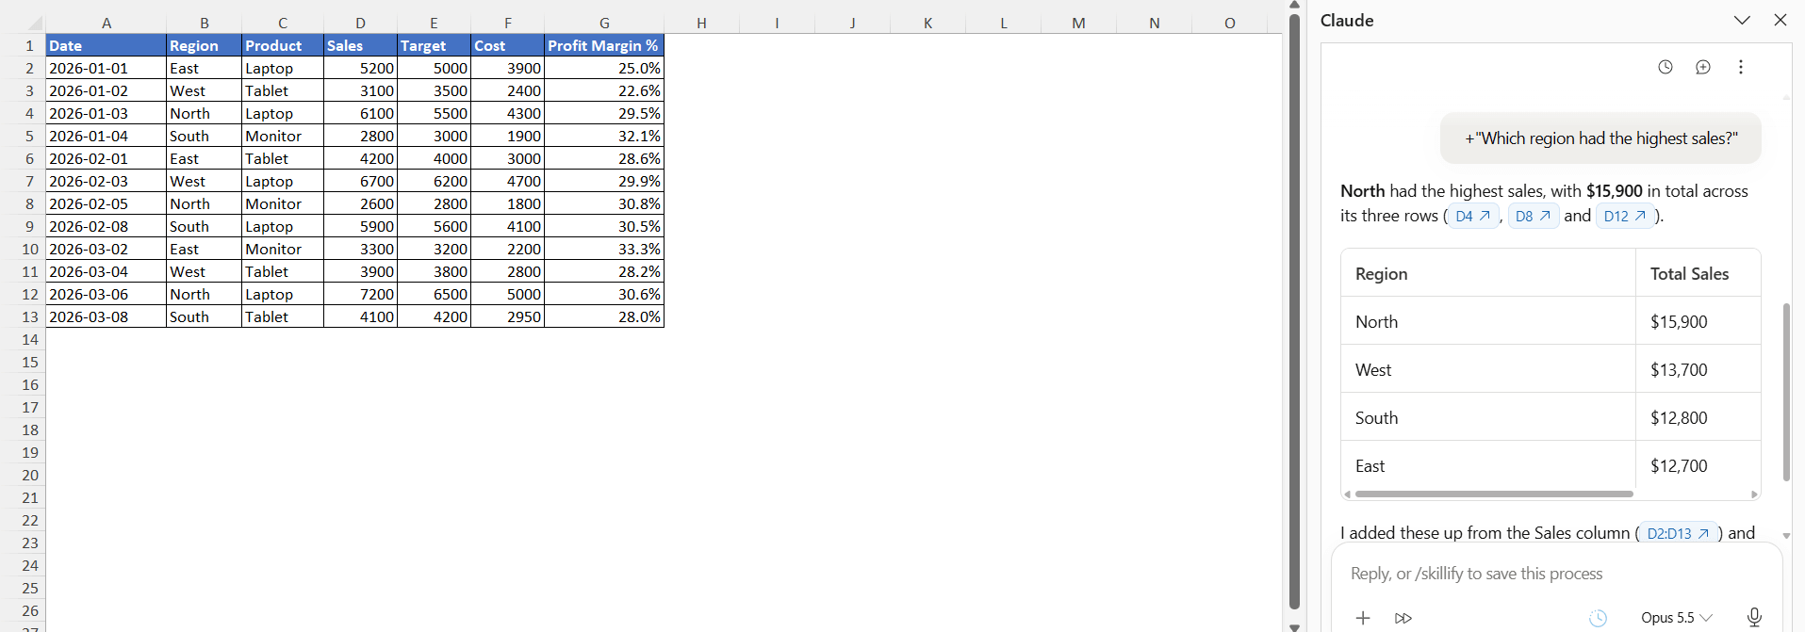Click the "Profit Margin %" header cell
1805x632 pixels.
[x=604, y=45]
